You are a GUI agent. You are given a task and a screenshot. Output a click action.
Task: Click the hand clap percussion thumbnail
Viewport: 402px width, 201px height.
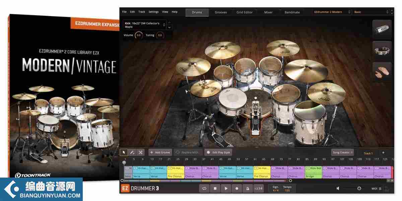point(382,72)
